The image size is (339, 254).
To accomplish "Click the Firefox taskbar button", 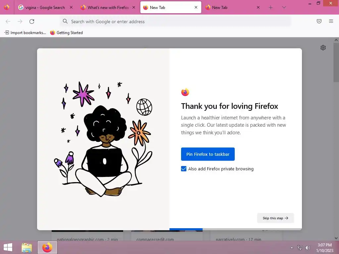I will tap(47, 247).
